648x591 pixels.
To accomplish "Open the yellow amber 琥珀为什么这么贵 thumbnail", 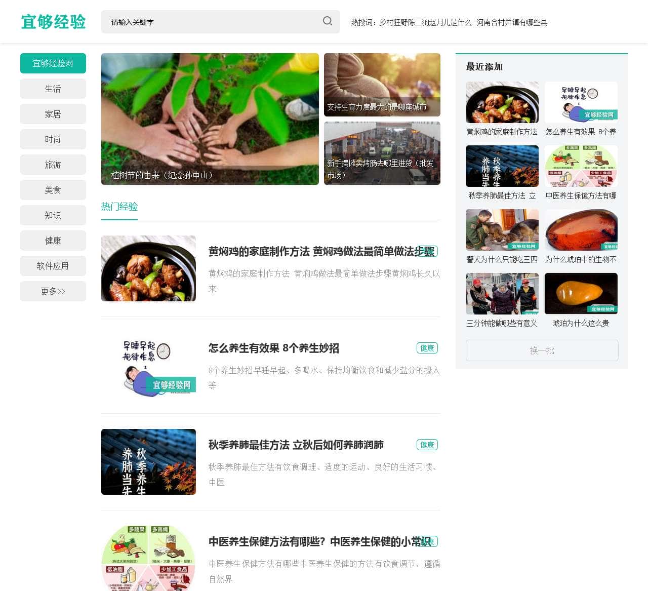I will tap(581, 294).
